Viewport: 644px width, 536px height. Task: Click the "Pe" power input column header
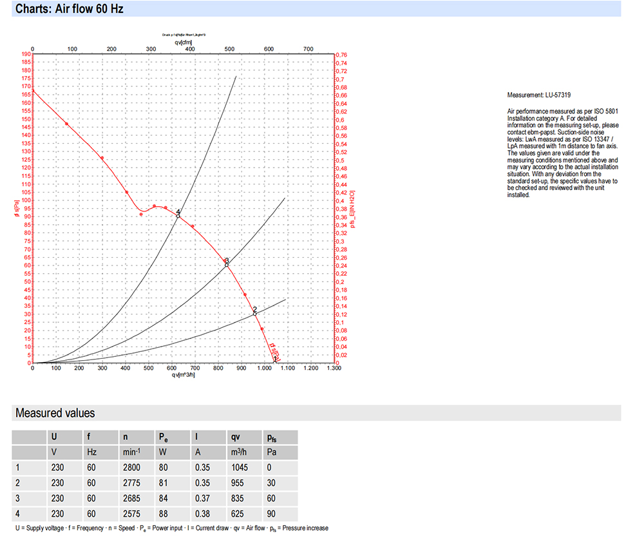tap(163, 437)
